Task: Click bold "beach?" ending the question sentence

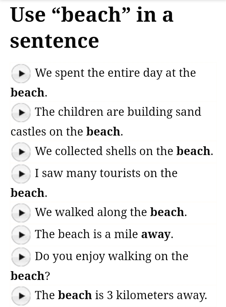Action: [x=30, y=276]
